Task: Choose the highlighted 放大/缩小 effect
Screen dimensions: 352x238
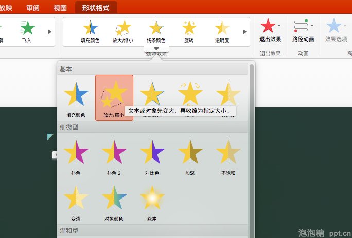Action: coord(114,97)
